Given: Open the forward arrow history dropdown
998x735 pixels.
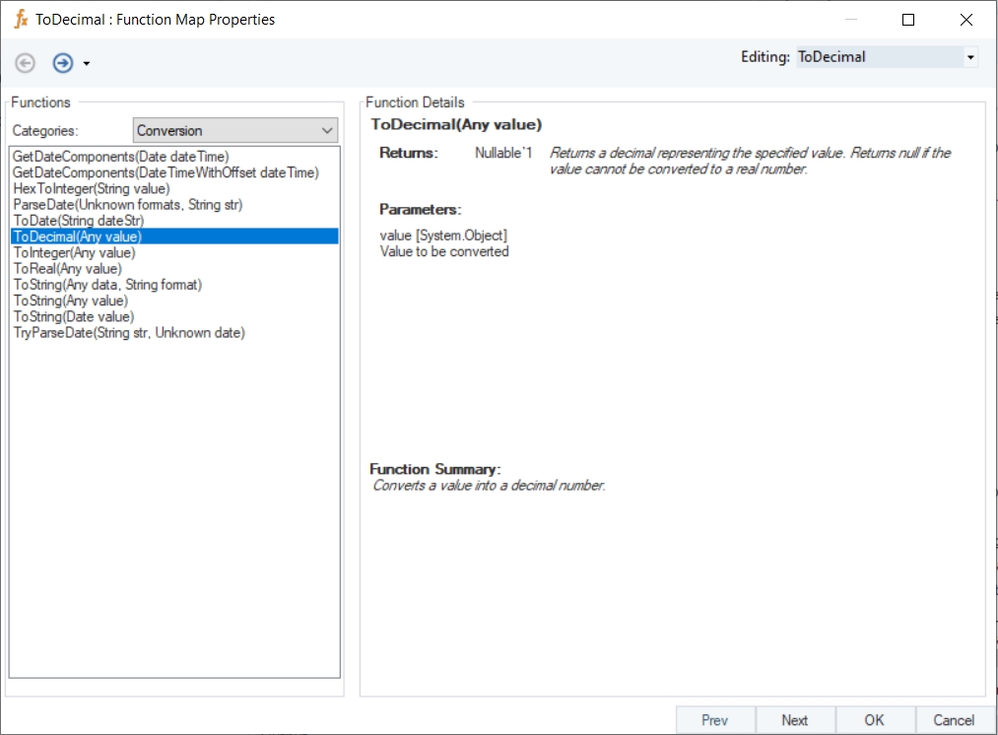Looking at the screenshot, I should (x=87, y=64).
